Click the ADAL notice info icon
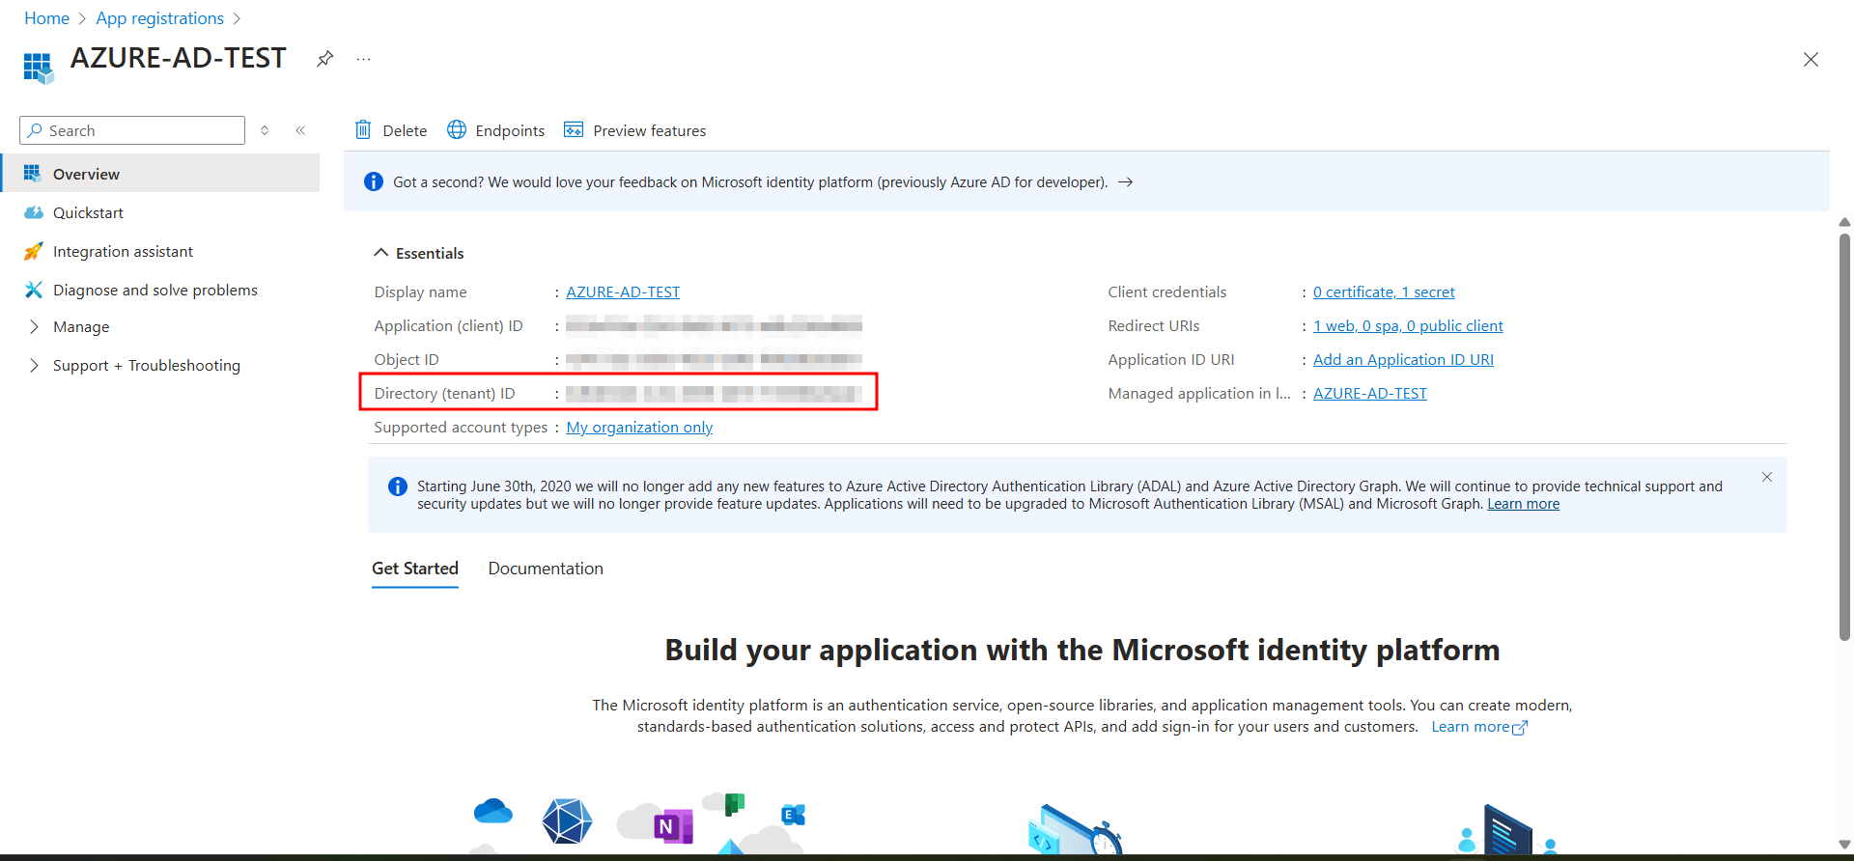This screenshot has width=1854, height=861. click(398, 486)
